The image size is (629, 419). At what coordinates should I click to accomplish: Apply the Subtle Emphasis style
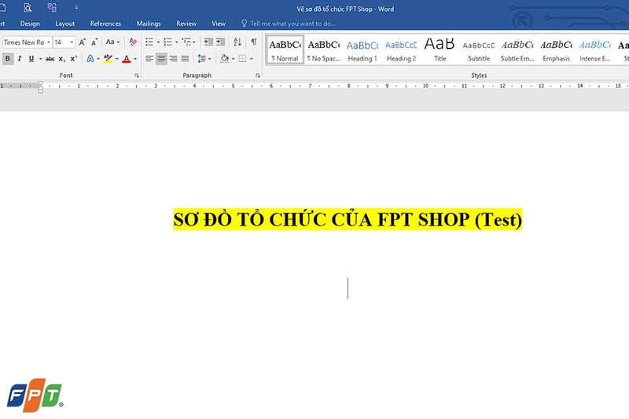point(517,50)
